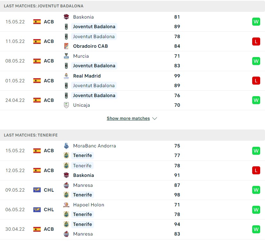
Task: Click the Obradoiro CAB team logo
Action: coord(66,46)
